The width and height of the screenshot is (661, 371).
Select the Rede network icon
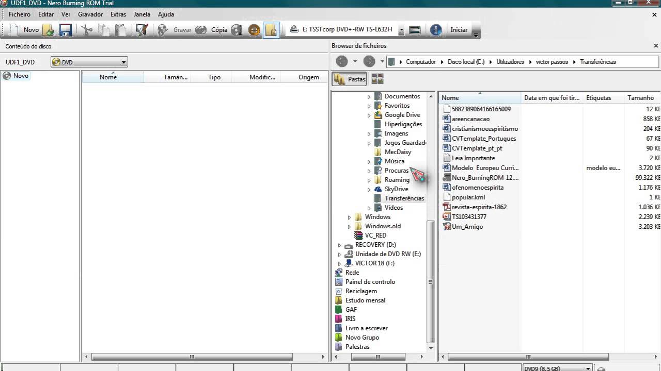pyautogui.click(x=339, y=273)
